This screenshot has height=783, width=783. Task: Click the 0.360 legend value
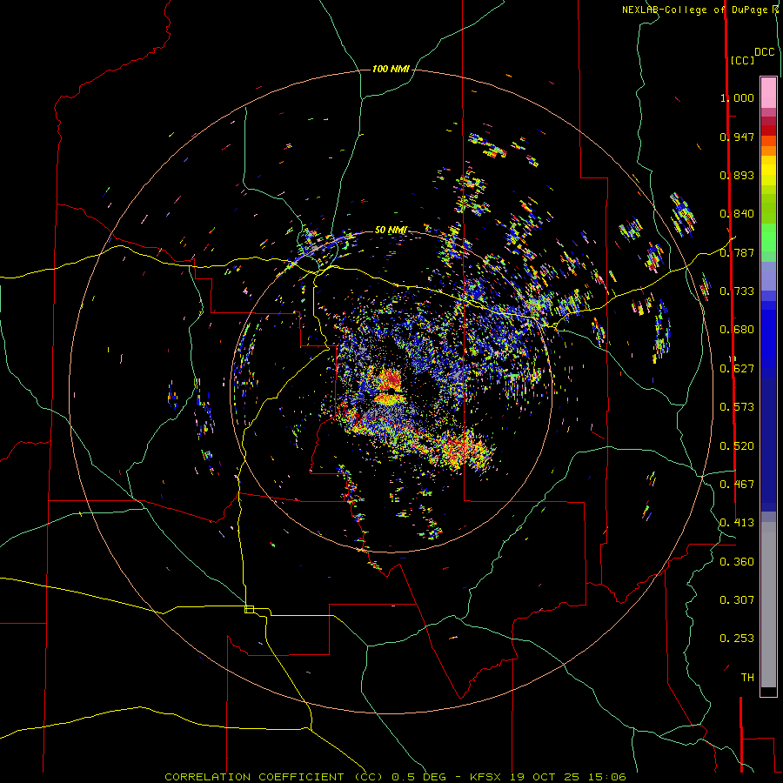737,562
